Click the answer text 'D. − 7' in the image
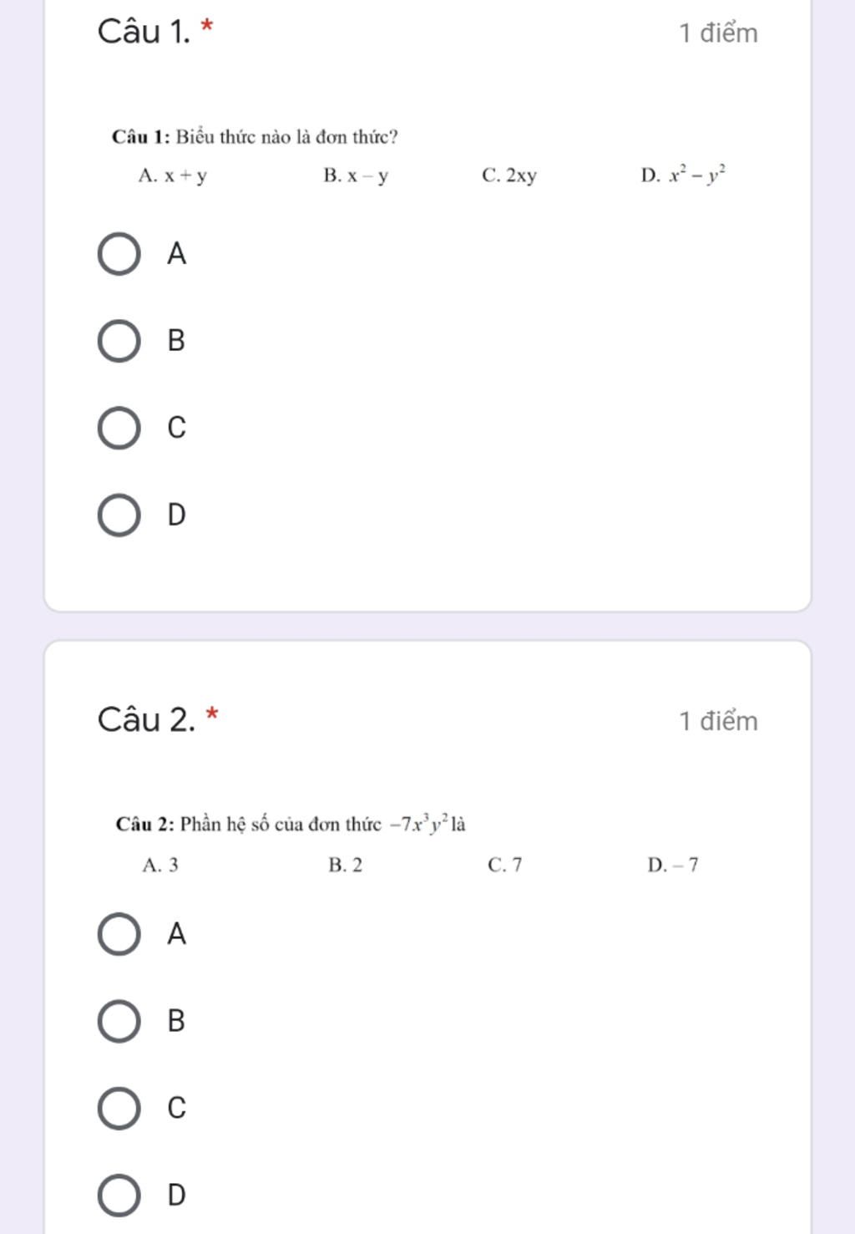This screenshot has width=855, height=1234. pyautogui.click(x=673, y=865)
